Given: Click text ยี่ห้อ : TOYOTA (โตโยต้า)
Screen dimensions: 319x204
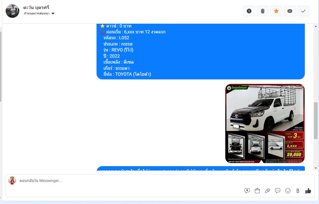Looking at the screenshot, I should (x=127, y=74).
